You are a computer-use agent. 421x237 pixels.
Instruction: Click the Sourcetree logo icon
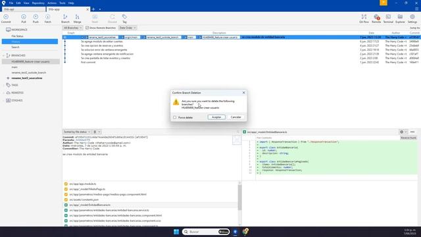(3, 3)
